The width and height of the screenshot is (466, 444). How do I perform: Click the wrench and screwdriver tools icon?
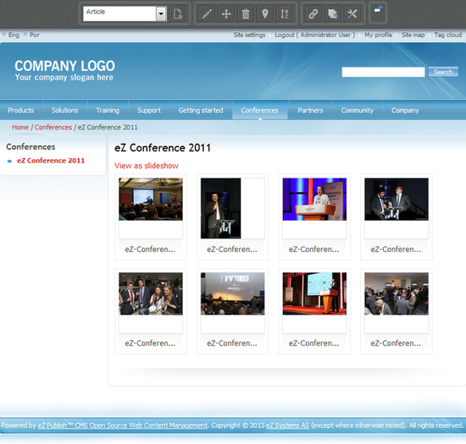pyautogui.click(x=352, y=14)
